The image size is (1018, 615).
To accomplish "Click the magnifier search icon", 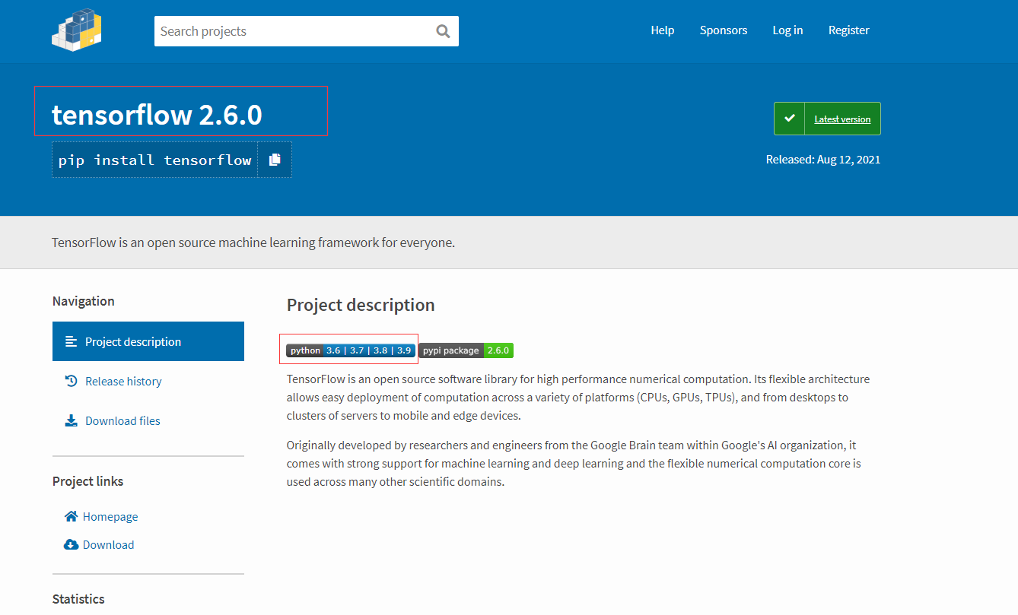I will point(443,31).
